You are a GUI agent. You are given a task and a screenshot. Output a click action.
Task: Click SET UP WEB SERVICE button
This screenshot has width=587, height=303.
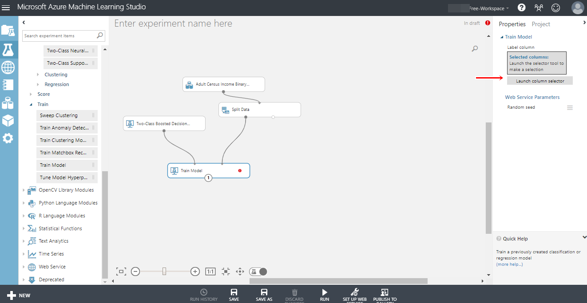(x=354, y=295)
